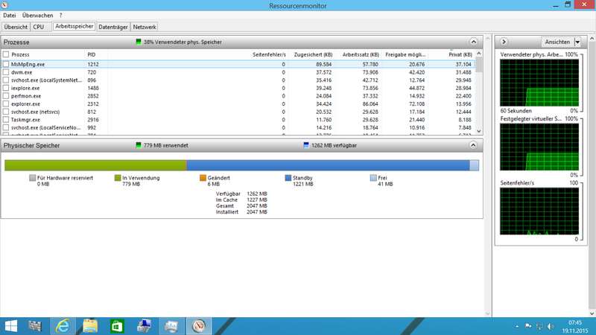Open the Control Panel taskbar icon

144,326
